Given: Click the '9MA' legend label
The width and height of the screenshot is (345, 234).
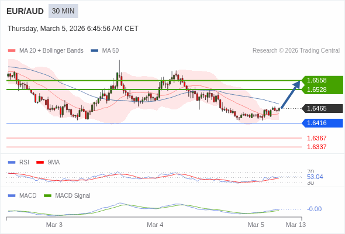Looking at the screenshot, I should pyautogui.click(x=54, y=163).
